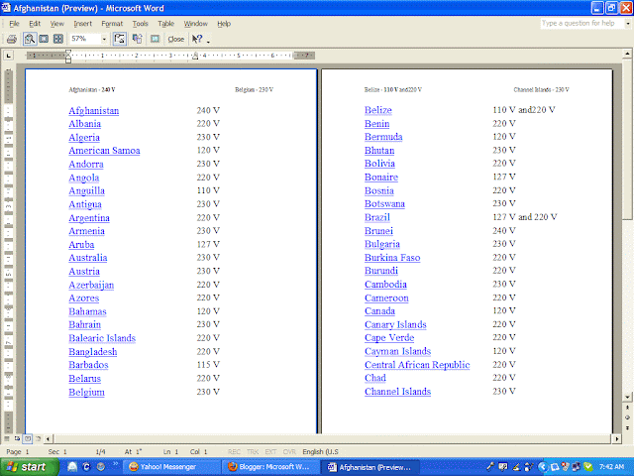Image resolution: width=634 pixels, height=476 pixels.
Task: Open the Table menu
Action: 165,24
